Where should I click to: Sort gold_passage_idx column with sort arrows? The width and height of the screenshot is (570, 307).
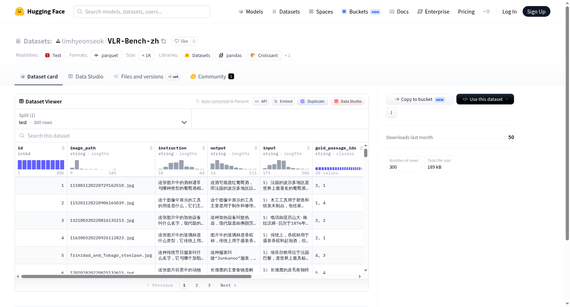361,148
